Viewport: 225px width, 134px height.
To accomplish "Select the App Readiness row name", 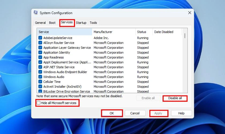I will 53,57.
